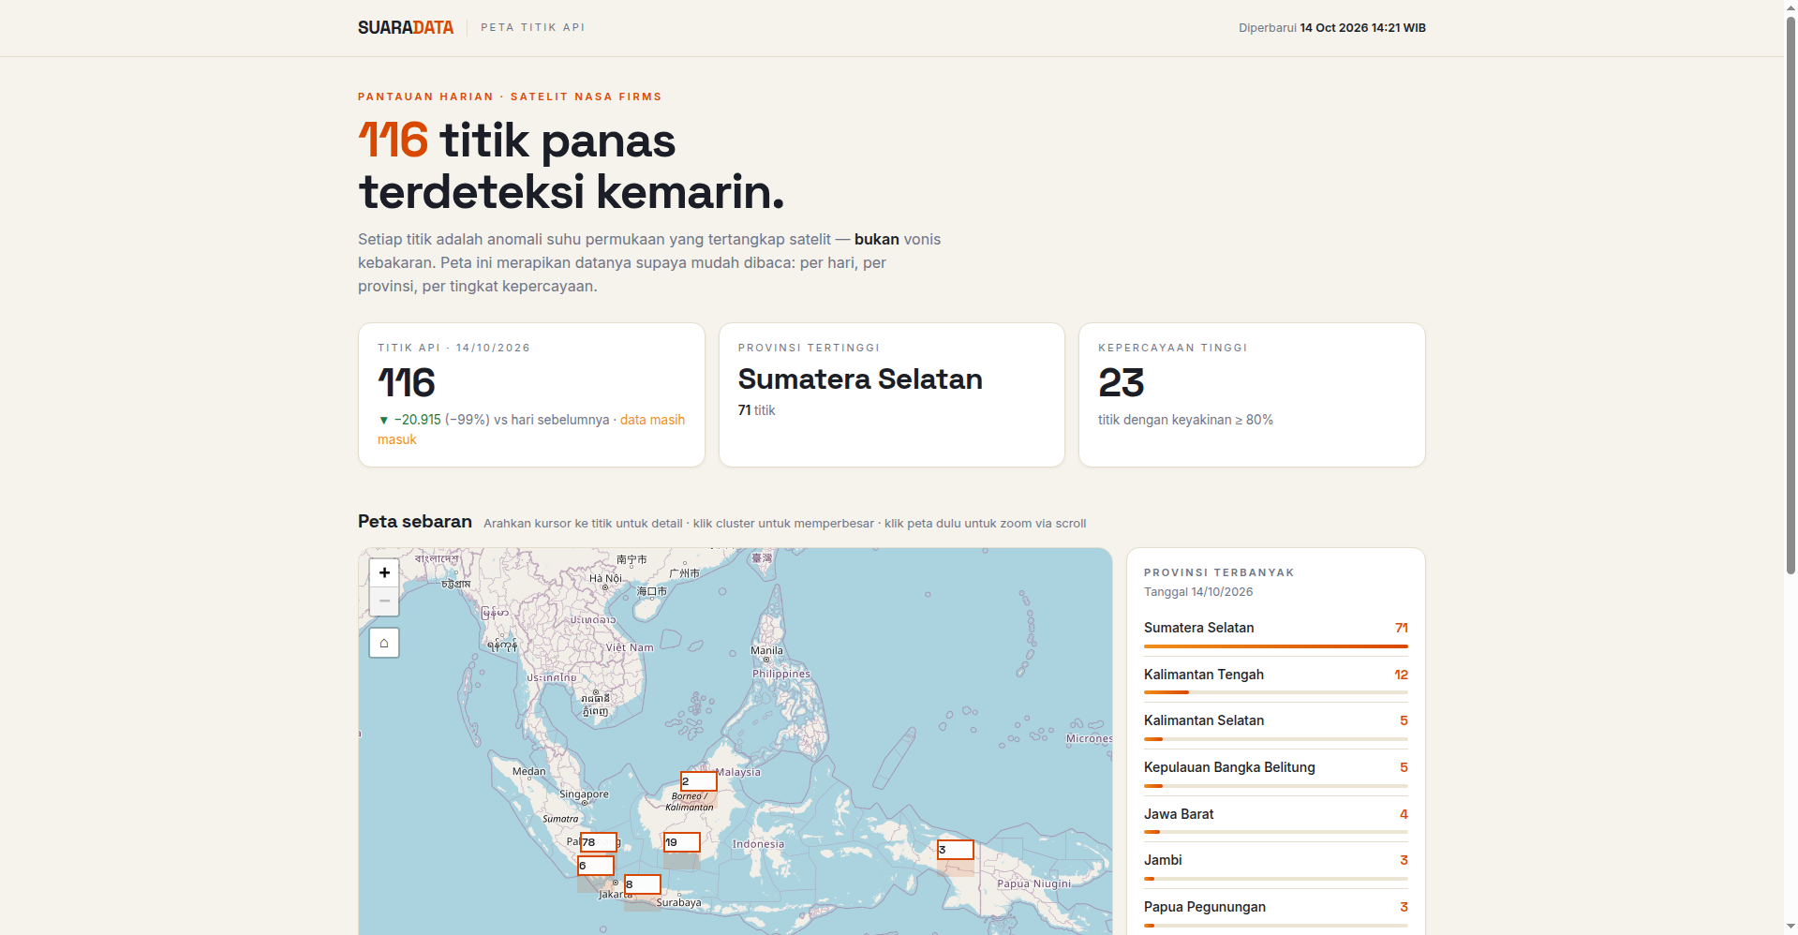The width and height of the screenshot is (1798, 935).
Task: Select Sumatera Selatan row in province list
Action: click(x=1275, y=633)
